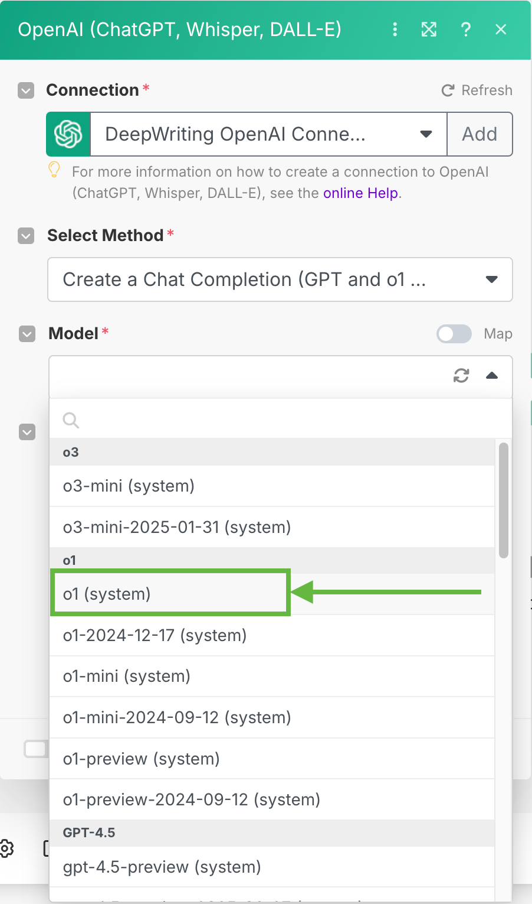532x904 pixels.
Task: Open the Create a Chat Completion method dropdown
Action: tap(280, 279)
